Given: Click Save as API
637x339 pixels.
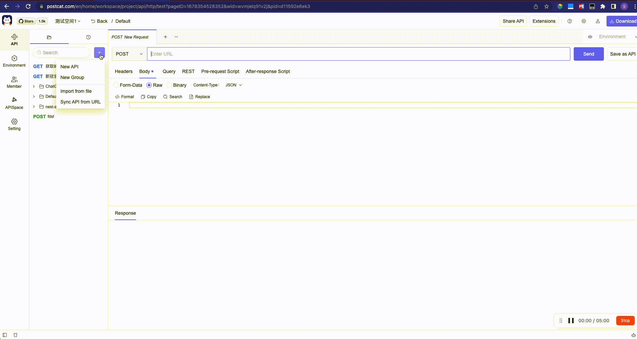Looking at the screenshot, I should pyautogui.click(x=622, y=54).
